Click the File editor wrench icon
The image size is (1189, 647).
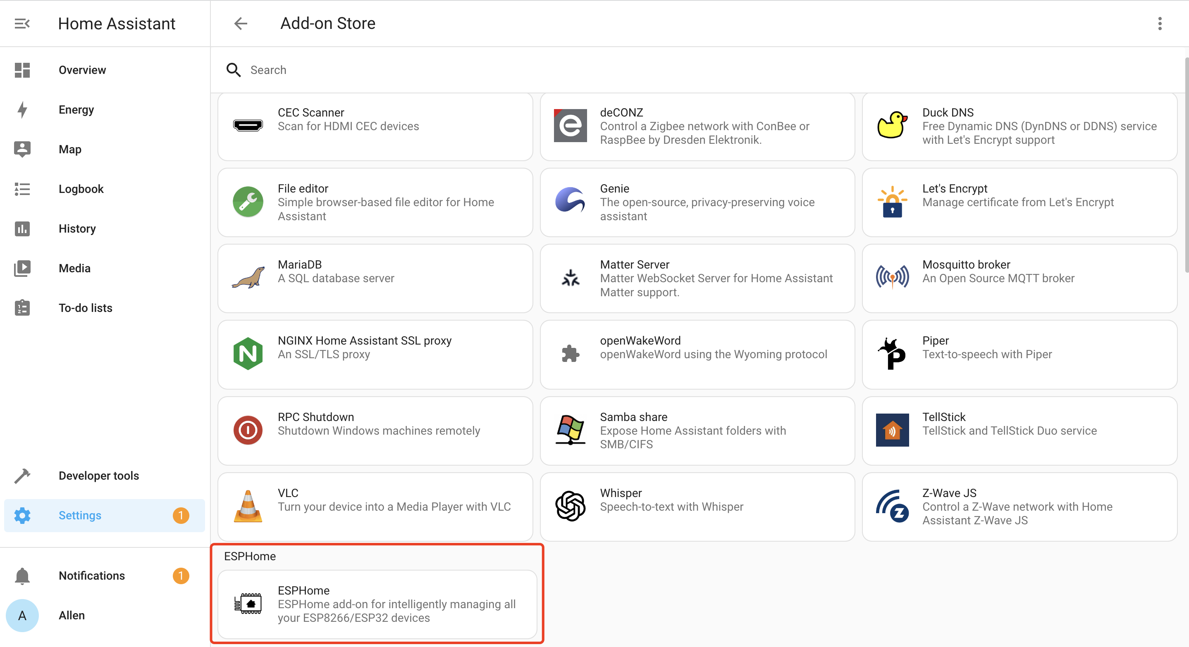coord(248,202)
